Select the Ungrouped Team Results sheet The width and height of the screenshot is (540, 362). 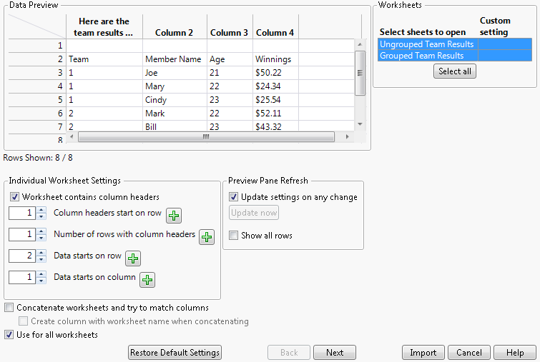[x=427, y=44]
